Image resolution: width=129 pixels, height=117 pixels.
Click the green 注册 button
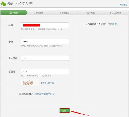click(64, 111)
